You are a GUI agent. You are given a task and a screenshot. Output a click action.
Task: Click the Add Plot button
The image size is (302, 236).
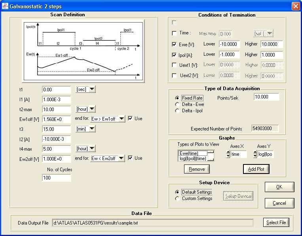[256, 169]
